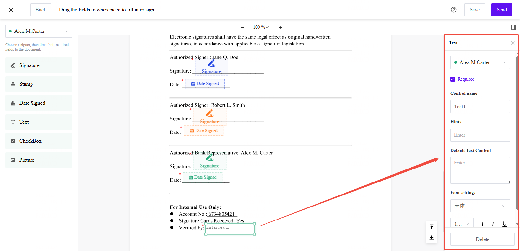Click the help question mark icon
Viewport: 520px width, 251px height.
(x=454, y=10)
